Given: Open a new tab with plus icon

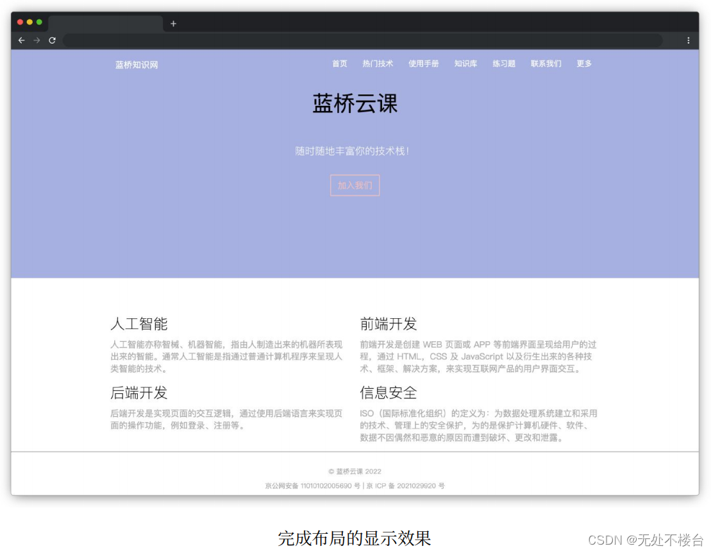Looking at the screenshot, I should coord(173,24).
